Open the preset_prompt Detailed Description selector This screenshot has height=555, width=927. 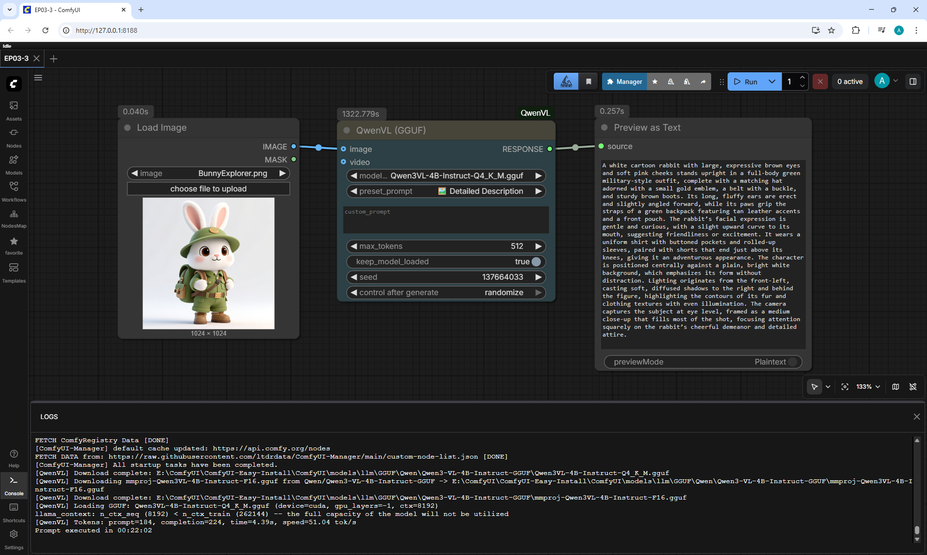[x=446, y=191]
